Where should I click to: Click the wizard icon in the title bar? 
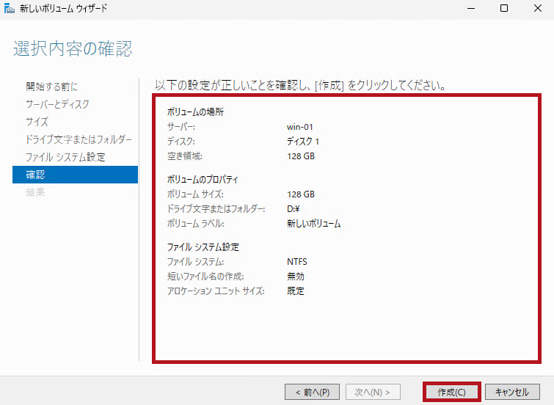(x=9, y=9)
